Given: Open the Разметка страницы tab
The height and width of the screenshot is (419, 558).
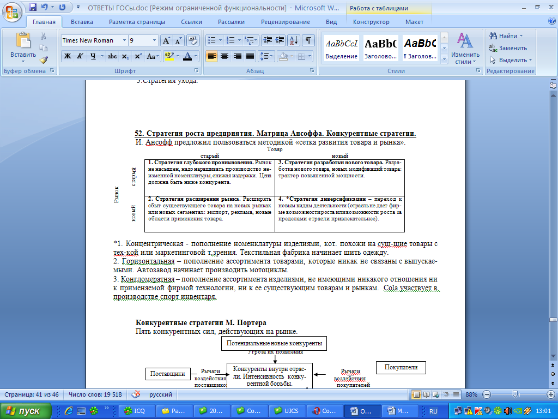Looking at the screenshot, I should click(x=137, y=22).
